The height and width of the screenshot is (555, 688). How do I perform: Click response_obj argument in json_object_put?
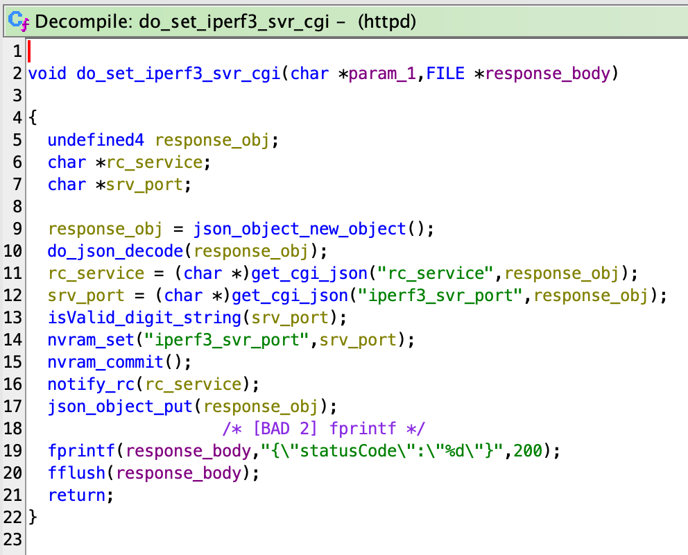260,407
